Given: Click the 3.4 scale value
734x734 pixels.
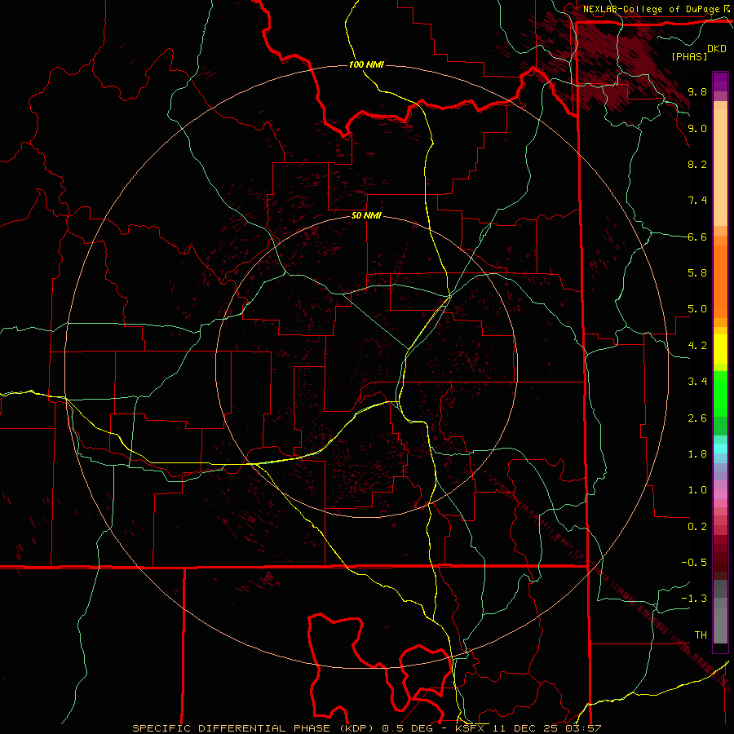Looking at the screenshot, I should click(x=697, y=382).
